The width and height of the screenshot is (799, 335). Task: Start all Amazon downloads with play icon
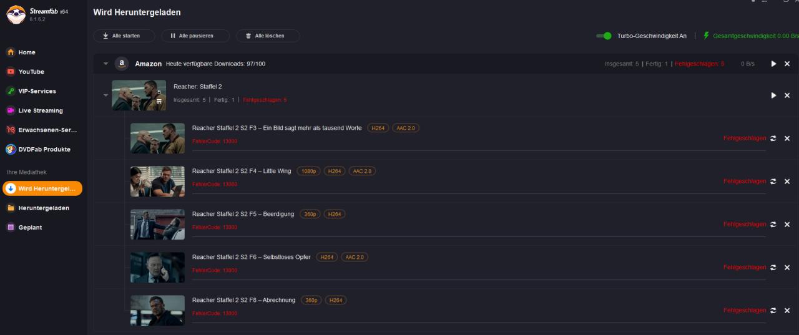(773, 64)
